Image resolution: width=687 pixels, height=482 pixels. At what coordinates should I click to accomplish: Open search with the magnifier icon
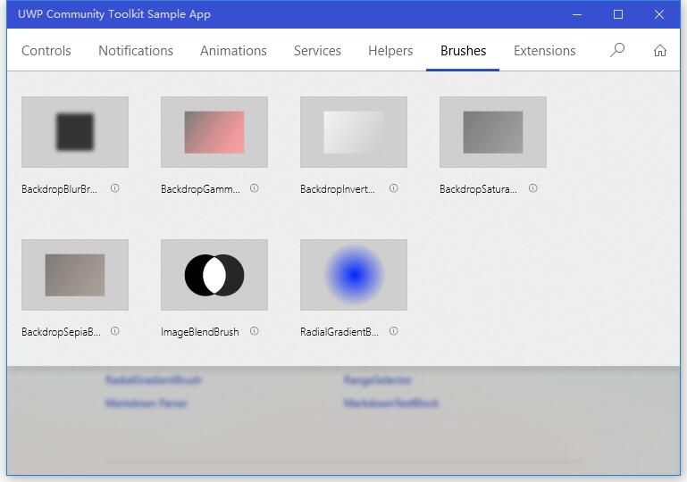pos(617,50)
